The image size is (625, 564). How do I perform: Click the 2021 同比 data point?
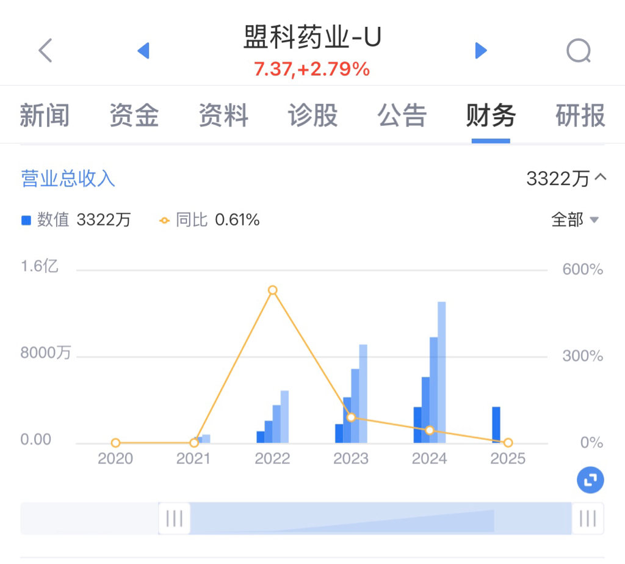click(x=194, y=442)
